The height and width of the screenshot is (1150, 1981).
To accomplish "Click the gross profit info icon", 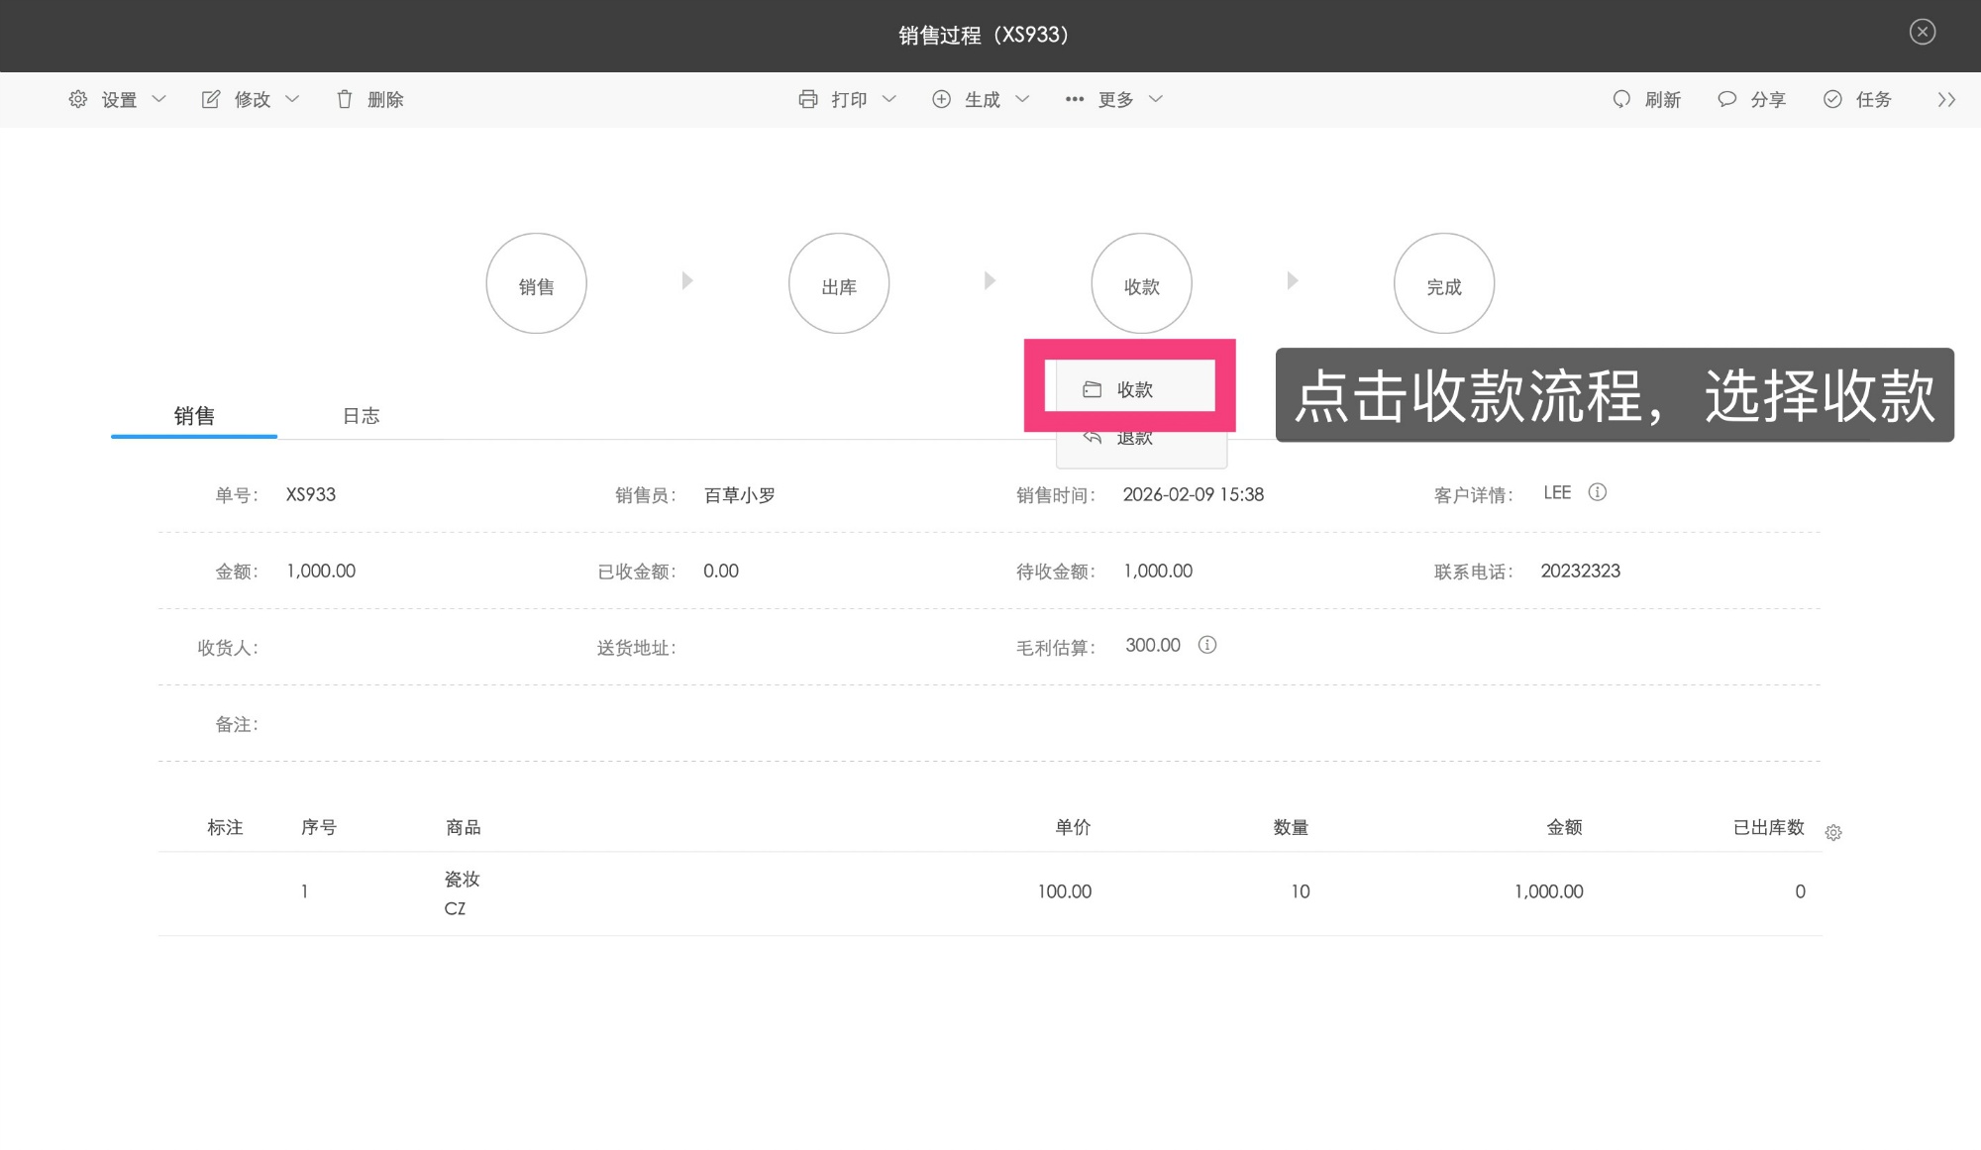I will (x=1206, y=645).
